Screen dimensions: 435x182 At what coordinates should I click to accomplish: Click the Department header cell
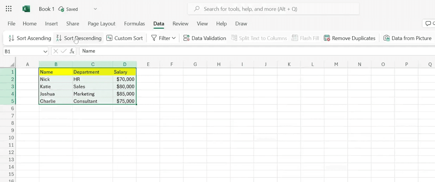(x=93, y=72)
